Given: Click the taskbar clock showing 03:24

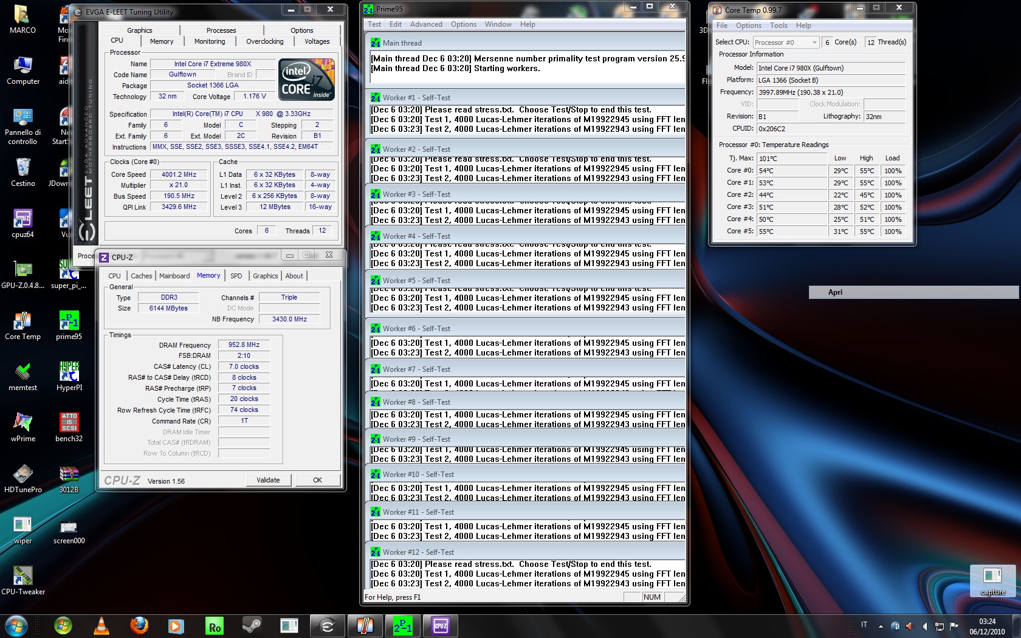Looking at the screenshot, I should (x=987, y=626).
